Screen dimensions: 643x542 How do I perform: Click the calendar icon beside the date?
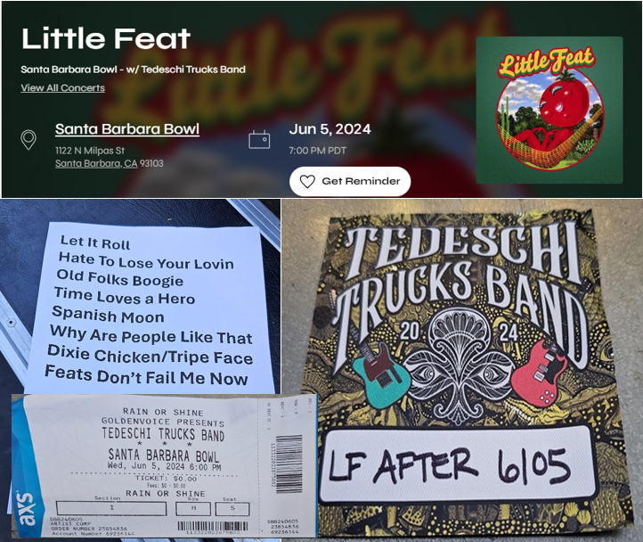(x=259, y=139)
